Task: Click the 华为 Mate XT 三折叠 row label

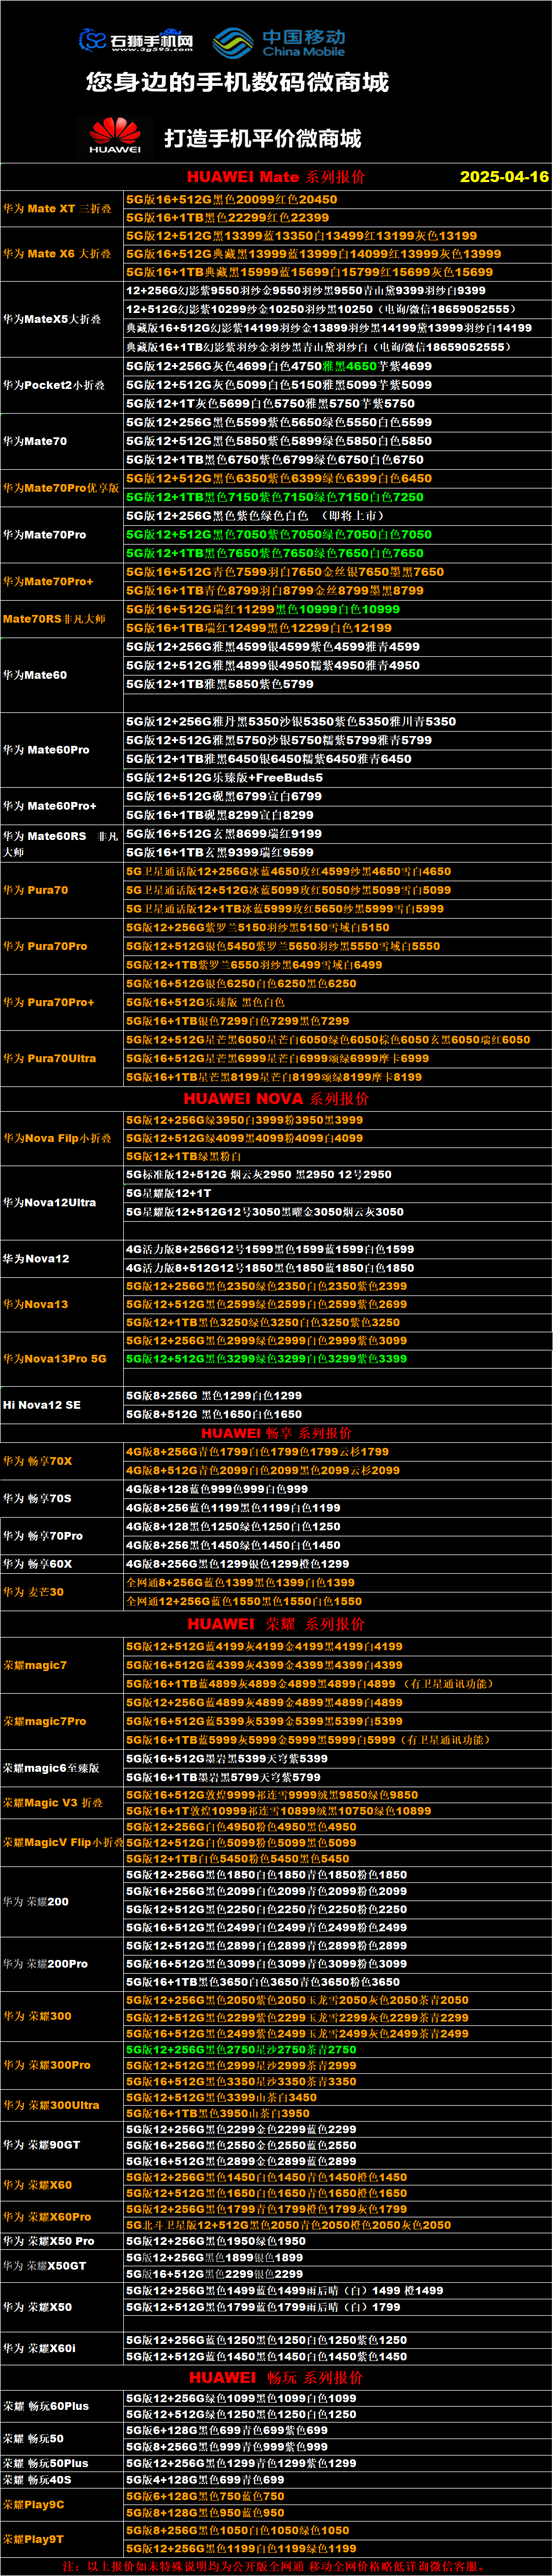Action: (x=57, y=209)
